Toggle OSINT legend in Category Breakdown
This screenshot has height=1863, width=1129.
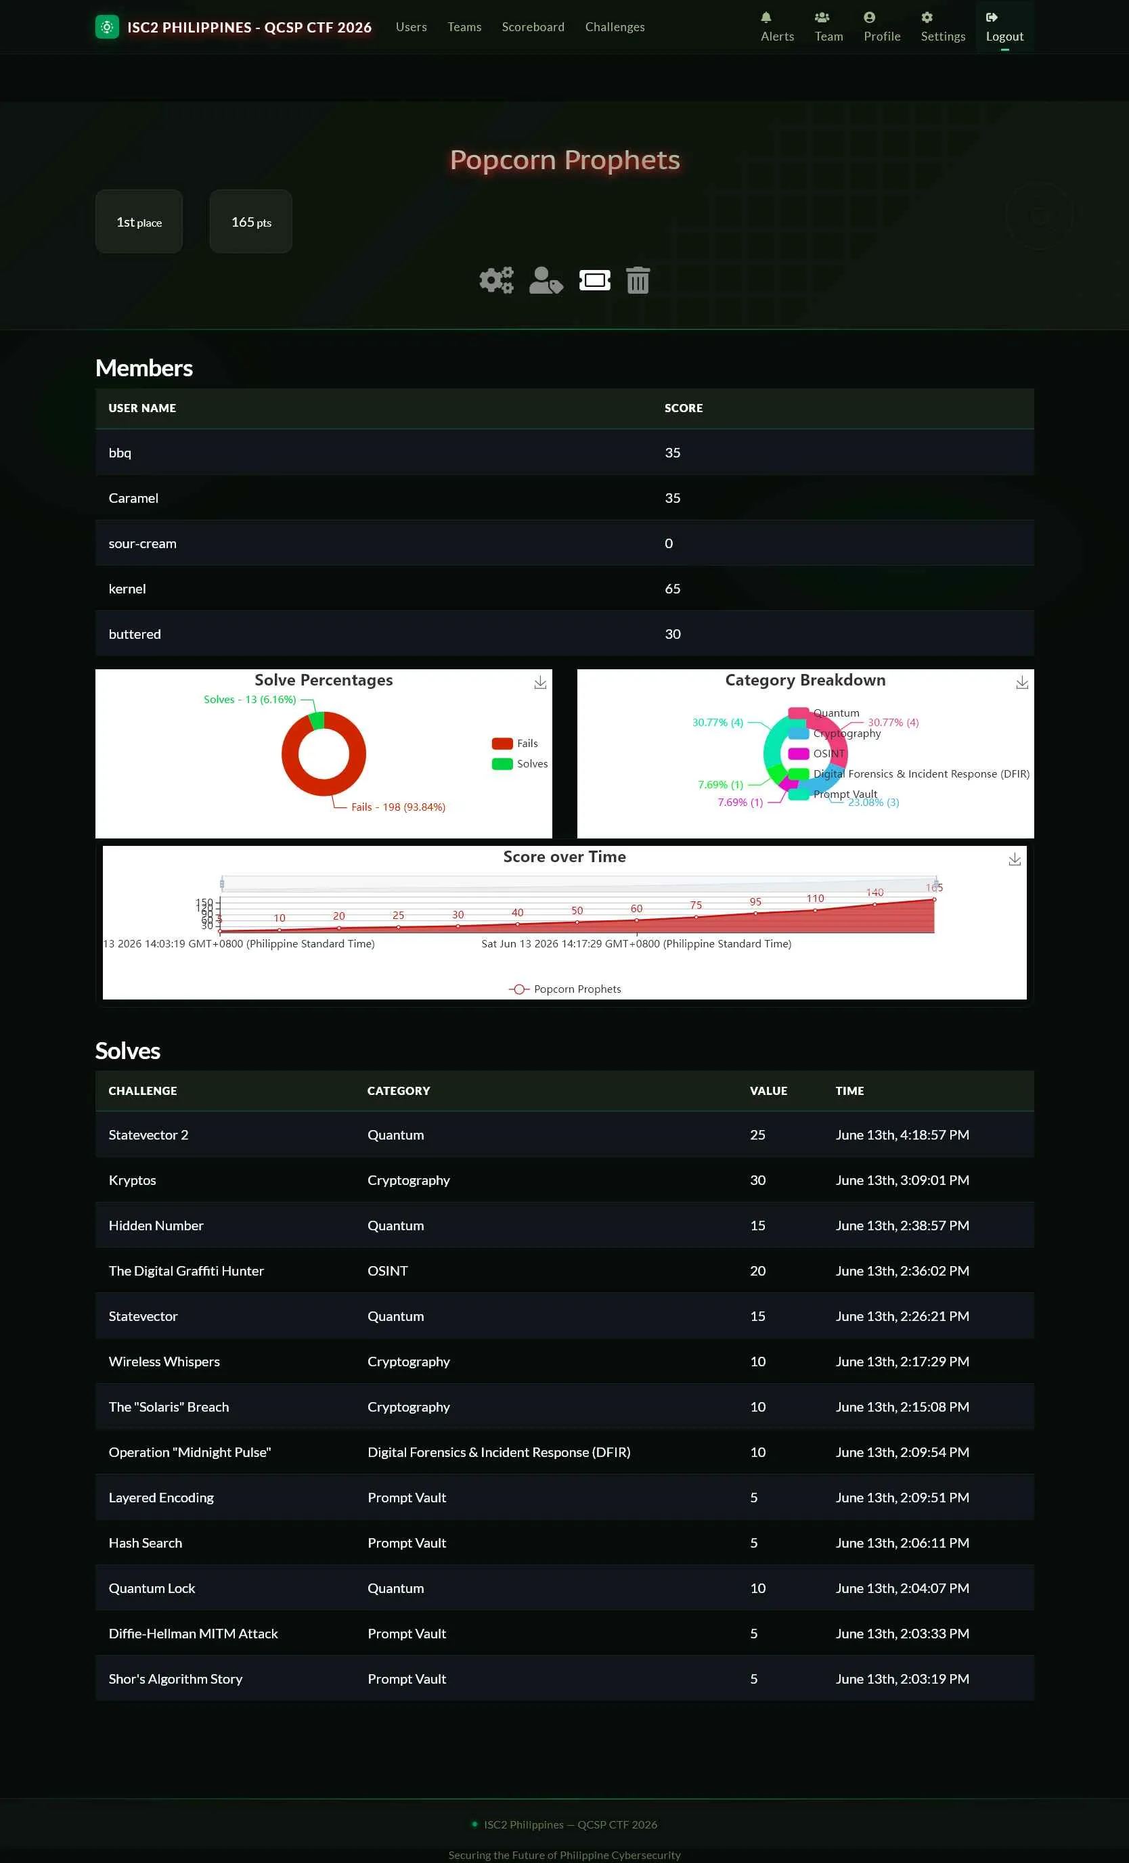tap(816, 754)
